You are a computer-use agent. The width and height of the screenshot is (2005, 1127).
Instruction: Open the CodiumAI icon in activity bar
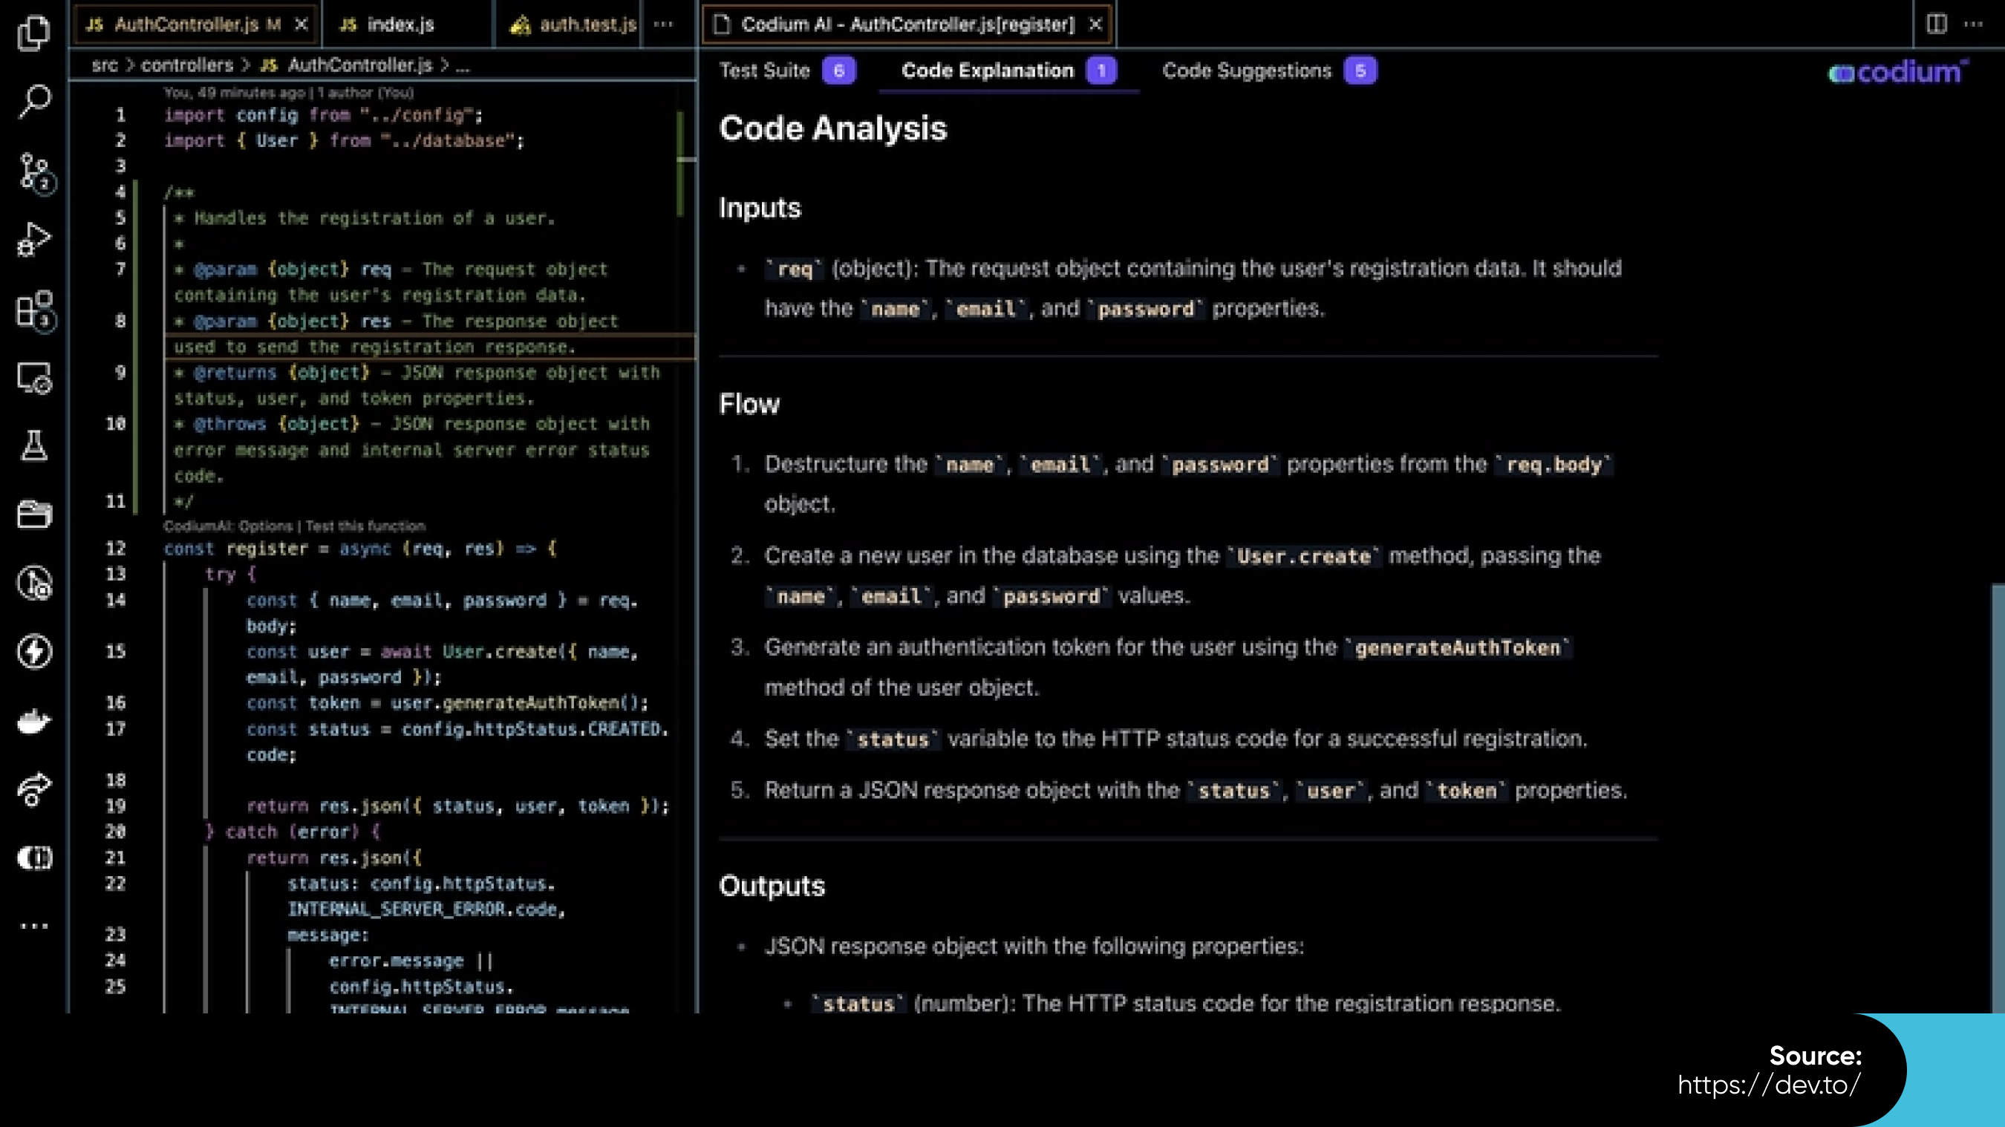33,857
